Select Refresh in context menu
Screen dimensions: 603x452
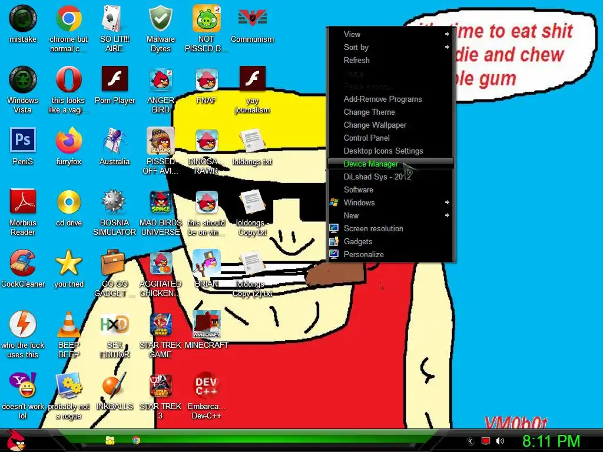tap(391, 61)
